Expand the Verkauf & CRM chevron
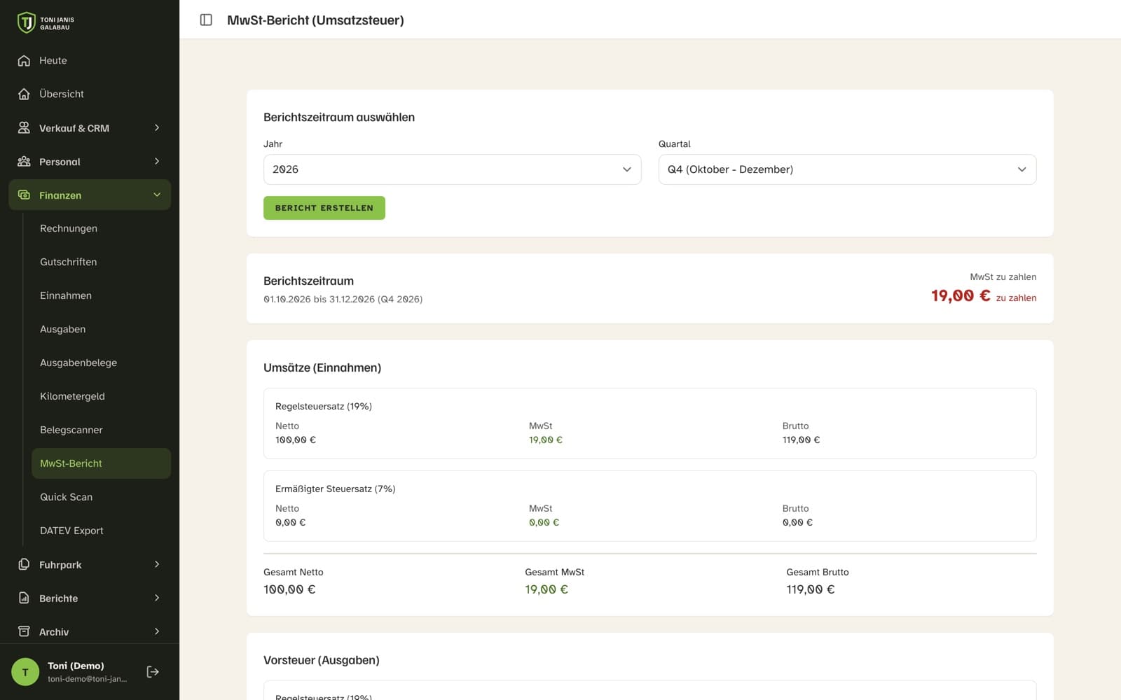The width and height of the screenshot is (1121, 700). click(x=157, y=127)
